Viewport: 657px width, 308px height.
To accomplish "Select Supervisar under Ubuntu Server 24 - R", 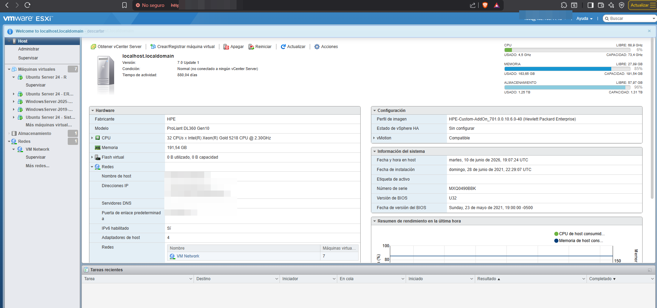I will point(36,85).
